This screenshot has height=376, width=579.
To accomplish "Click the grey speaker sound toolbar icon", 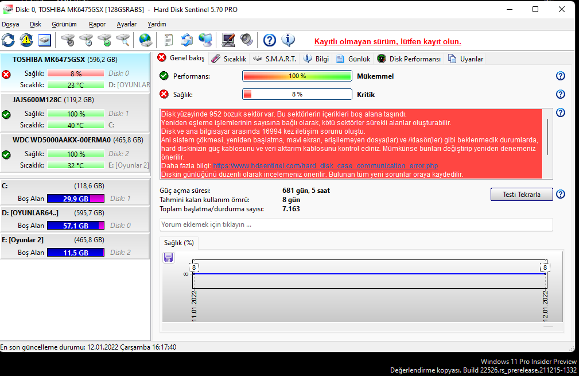I will [247, 40].
